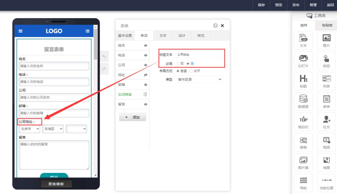Choose 水平 layout option

192,71
